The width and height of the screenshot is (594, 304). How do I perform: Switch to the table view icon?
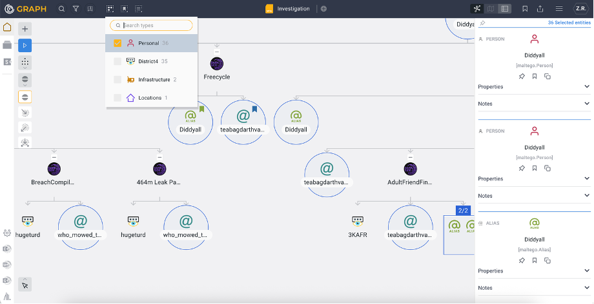(504, 9)
